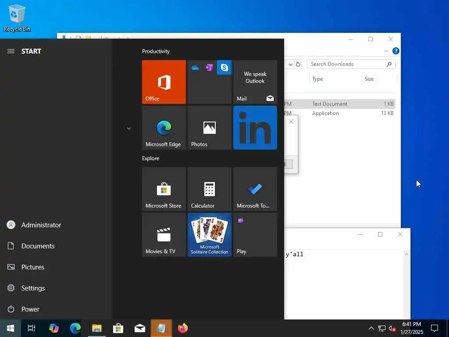Close the small dialog over Explorer
This screenshot has width=449, height=337.
291,122
